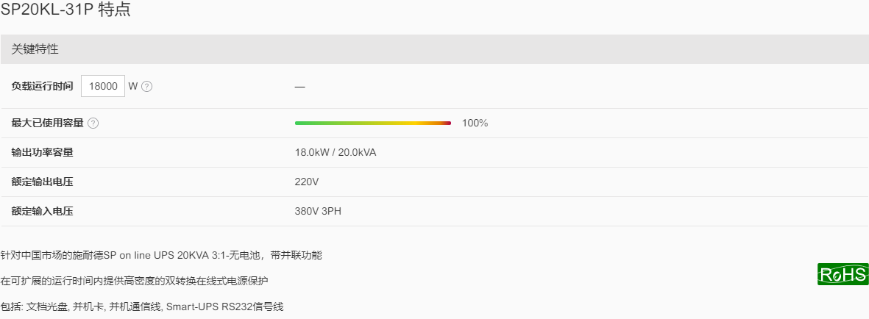
Task: Click the 18000 wattage input field
Action: coord(103,87)
